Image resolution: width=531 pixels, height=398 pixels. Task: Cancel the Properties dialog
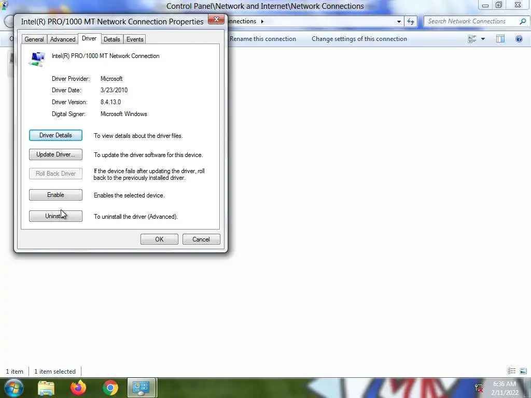point(201,239)
